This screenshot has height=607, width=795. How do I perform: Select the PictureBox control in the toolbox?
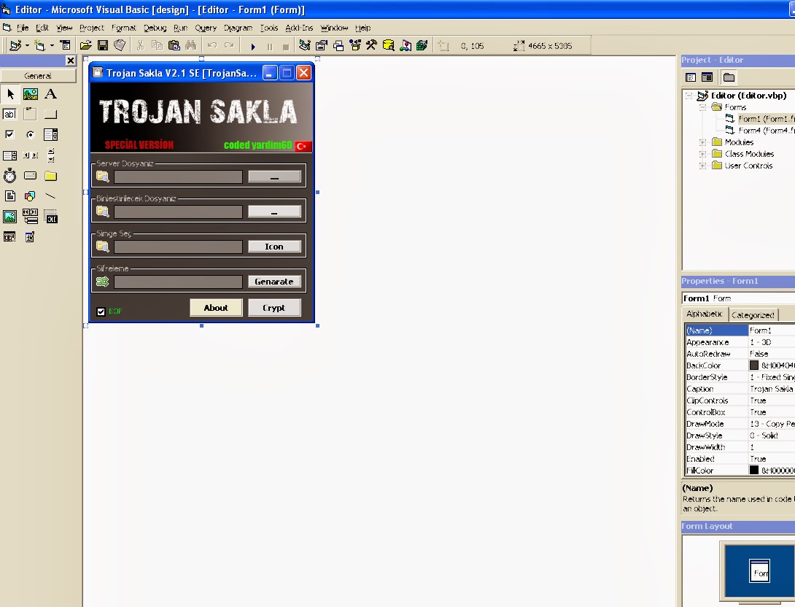[31, 94]
